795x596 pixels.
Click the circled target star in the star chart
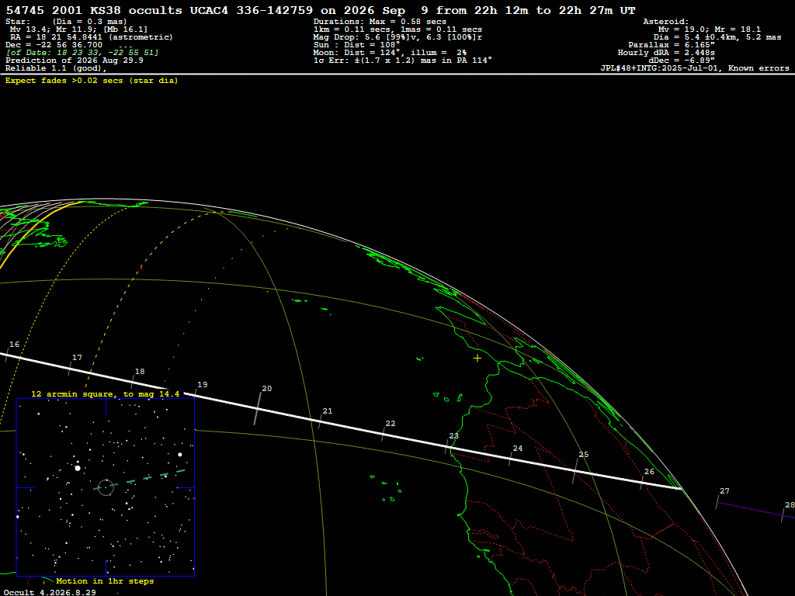click(106, 487)
